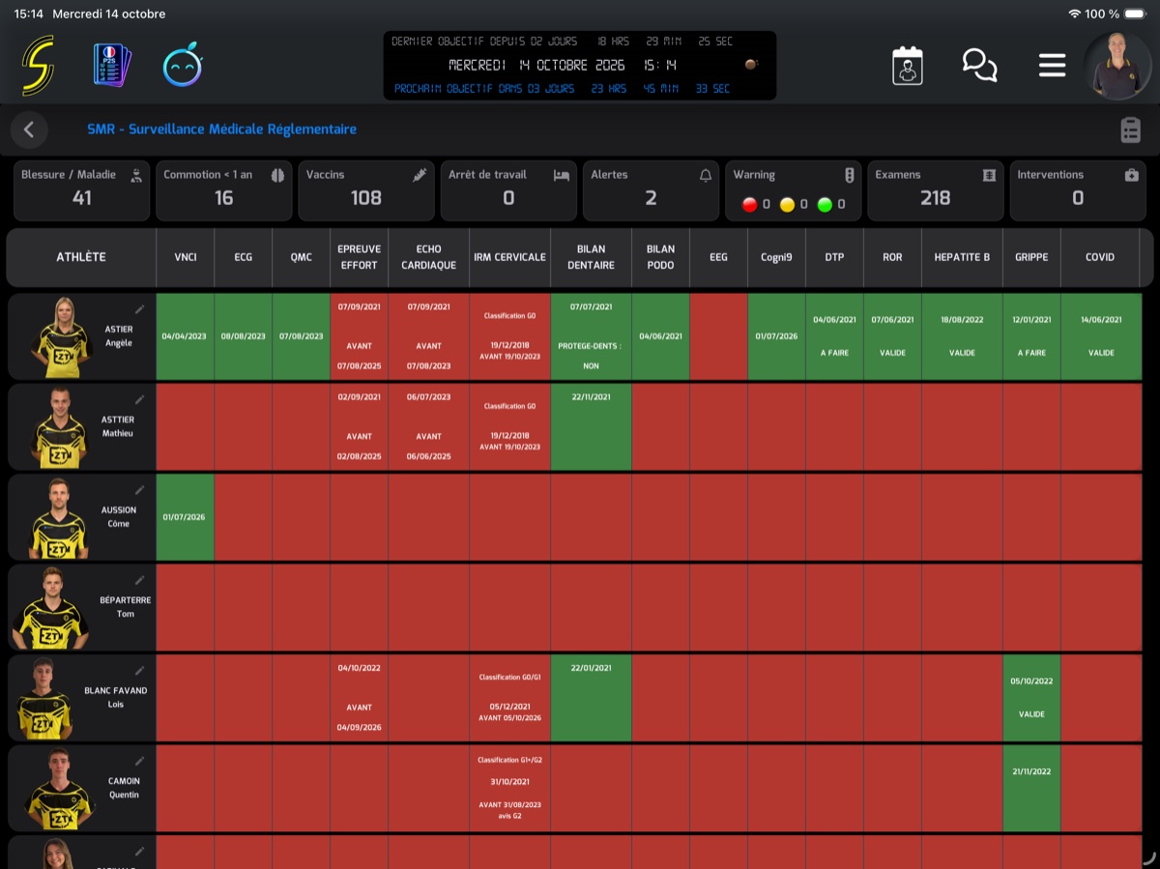Click the SMR - Surveillance Médicale Réglementaire title
The height and width of the screenshot is (869, 1160).
221,130
